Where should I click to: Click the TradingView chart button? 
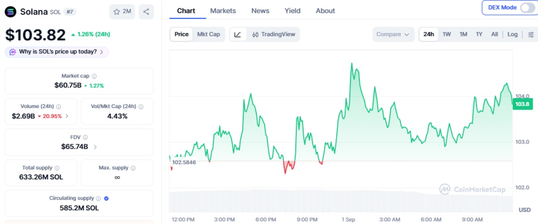tap(273, 34)
